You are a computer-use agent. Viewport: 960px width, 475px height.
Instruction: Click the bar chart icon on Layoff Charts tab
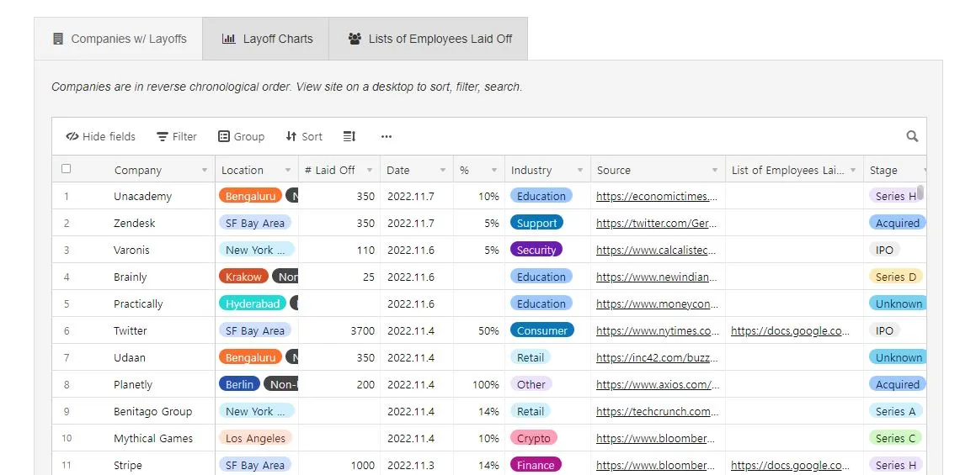coord(228,39)
